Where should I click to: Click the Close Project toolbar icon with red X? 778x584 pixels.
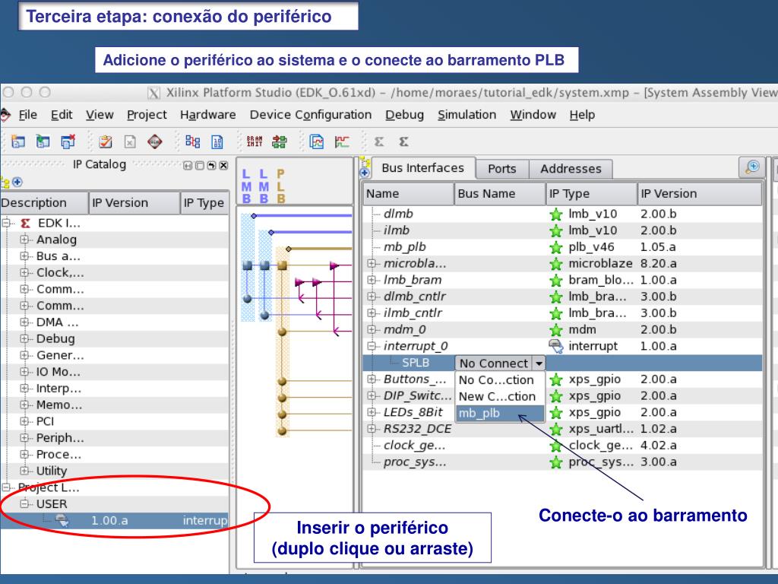click(68, 142)
